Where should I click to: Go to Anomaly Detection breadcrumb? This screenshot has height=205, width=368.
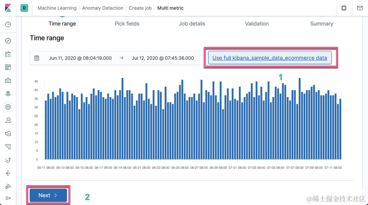coord(102,8)
